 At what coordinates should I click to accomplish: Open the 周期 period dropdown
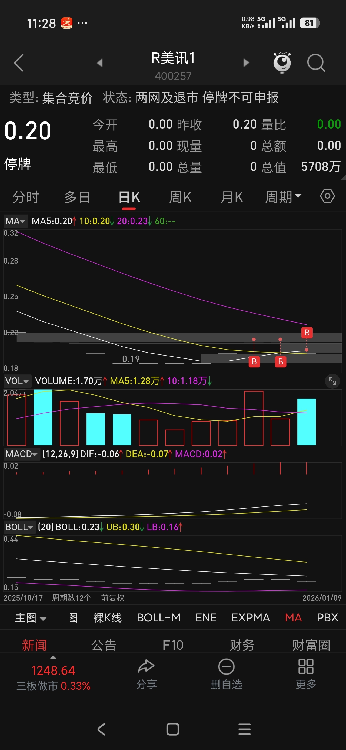click(x=283, y=197)
